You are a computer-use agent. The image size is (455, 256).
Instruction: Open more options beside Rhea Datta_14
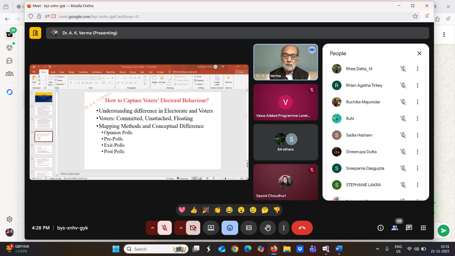pyautogui.click(x=417, y=69)
